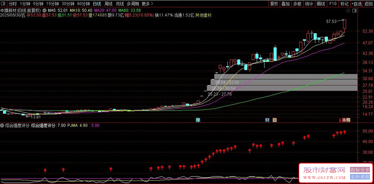The width and height of the screenshot is (374, 184).
Task: Click the red S marker icon
Action: 340,120
